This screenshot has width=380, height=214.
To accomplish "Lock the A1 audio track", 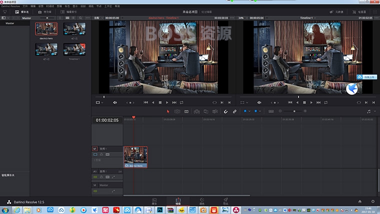I will click(x=101, y=177).
